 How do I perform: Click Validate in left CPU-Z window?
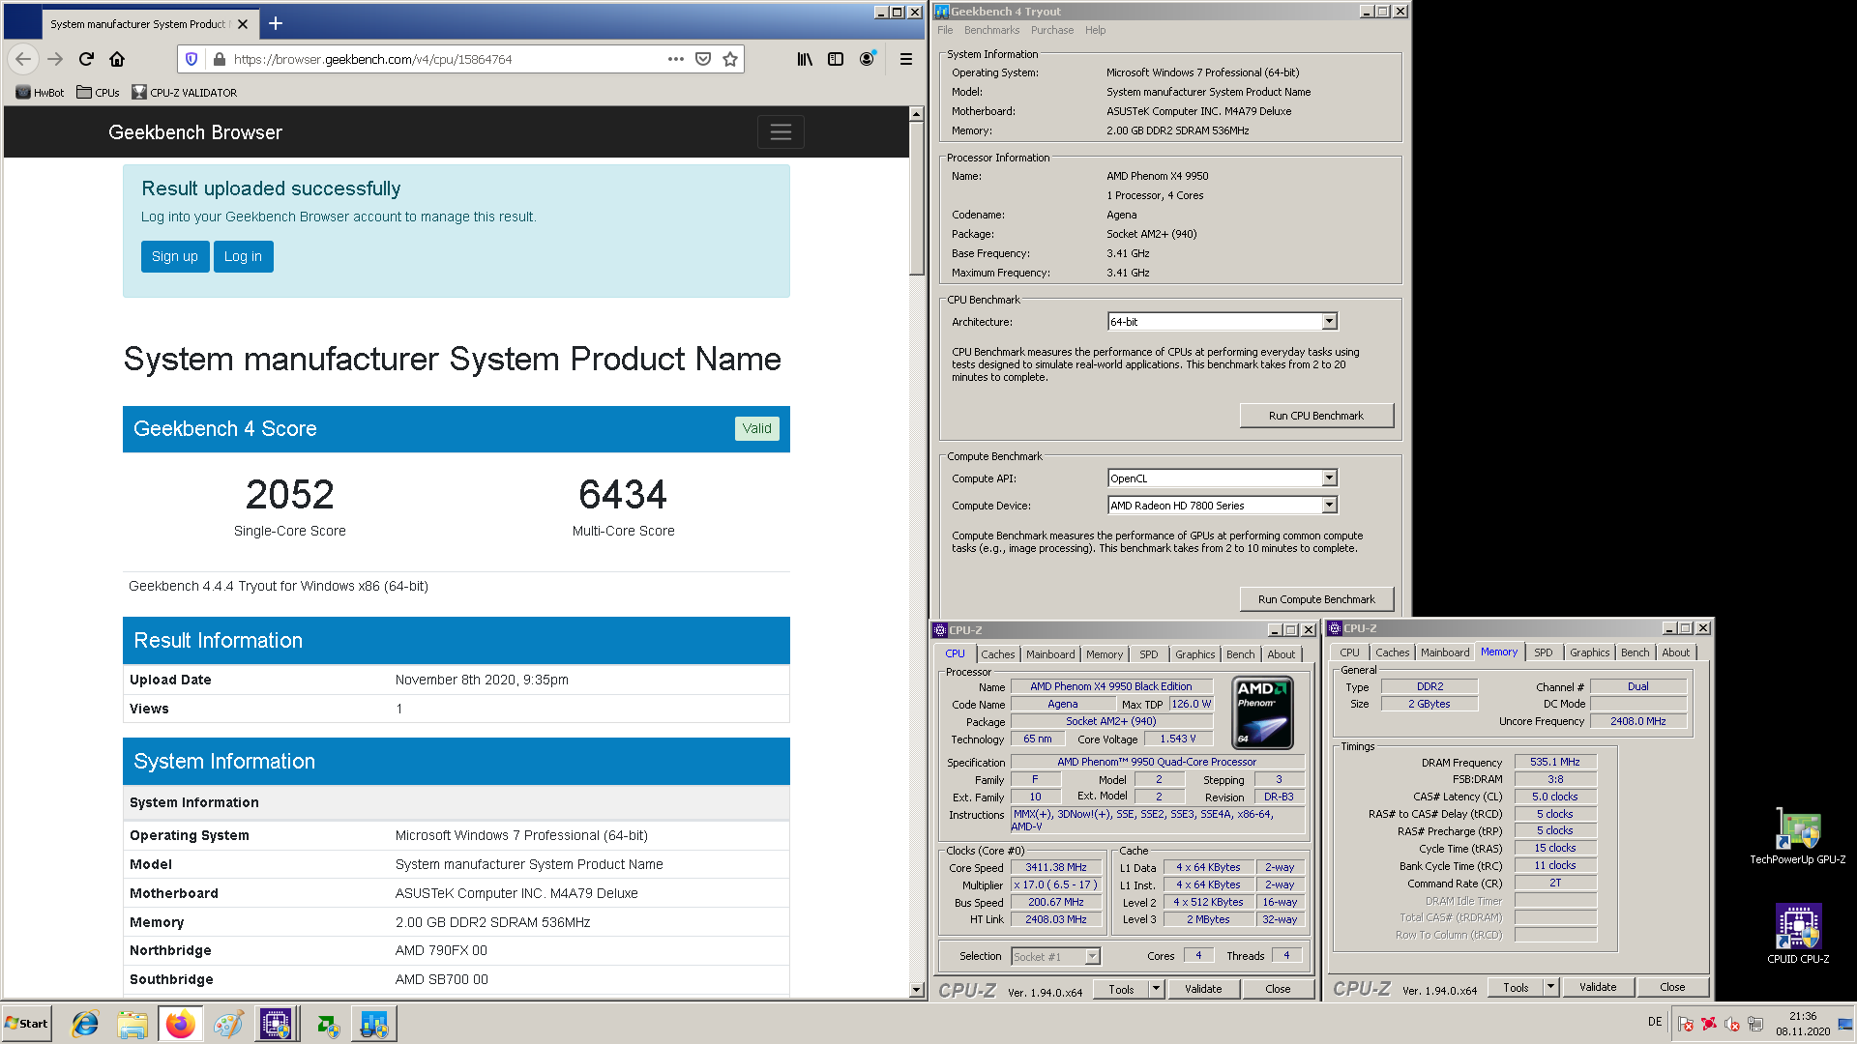(1203, 989)
